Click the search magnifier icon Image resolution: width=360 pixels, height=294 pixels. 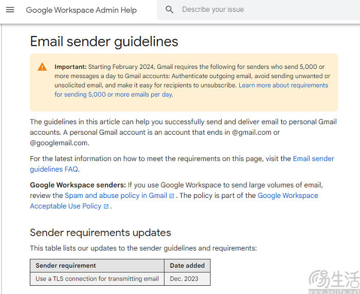coord(169,10)
